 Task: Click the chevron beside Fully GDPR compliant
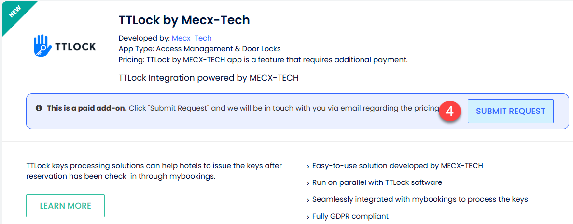pos(308,217)
